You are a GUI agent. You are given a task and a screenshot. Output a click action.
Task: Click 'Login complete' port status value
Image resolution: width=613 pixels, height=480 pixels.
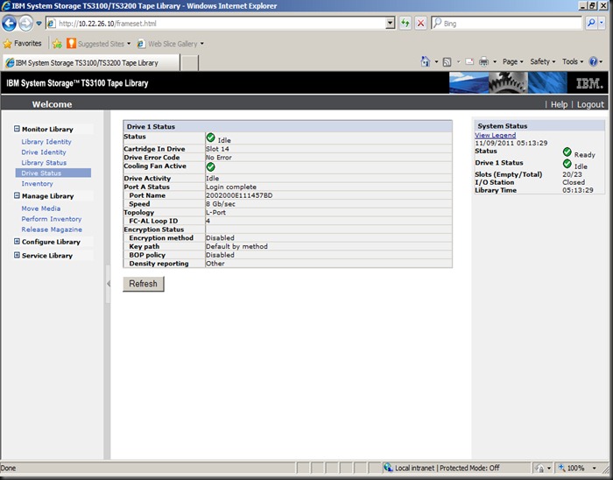point(231,187)
